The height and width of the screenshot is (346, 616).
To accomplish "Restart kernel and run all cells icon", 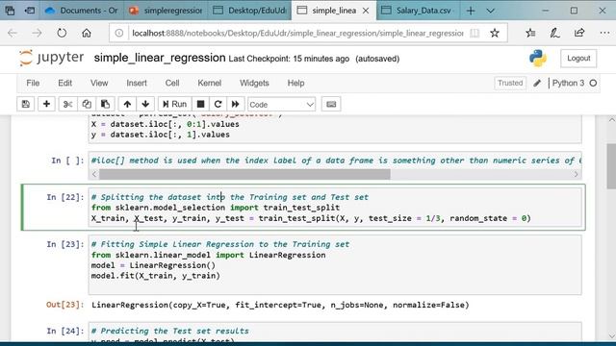I will pyautogui.click(x=235, y=105).
